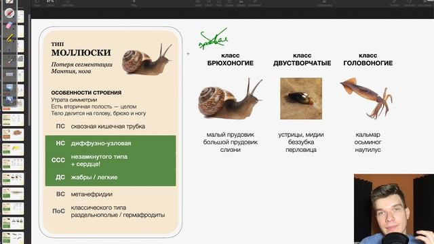
Task: Click the text 'устрицы, мидии'
Action: click(301, 135)
